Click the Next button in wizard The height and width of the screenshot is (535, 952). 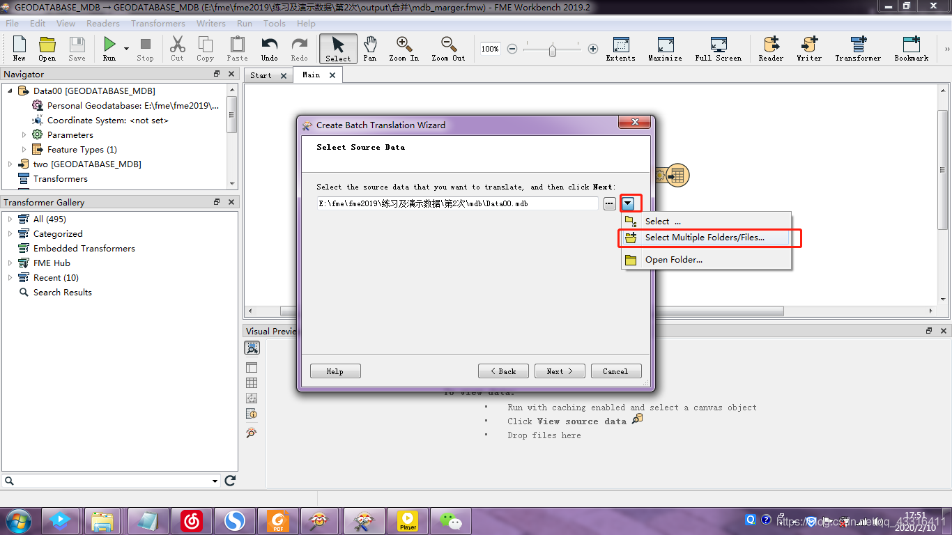(560, 371)
